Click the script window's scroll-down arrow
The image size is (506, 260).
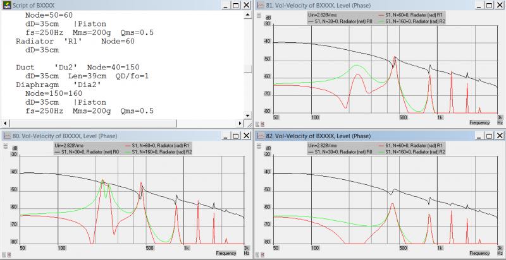tap(247, 115)
